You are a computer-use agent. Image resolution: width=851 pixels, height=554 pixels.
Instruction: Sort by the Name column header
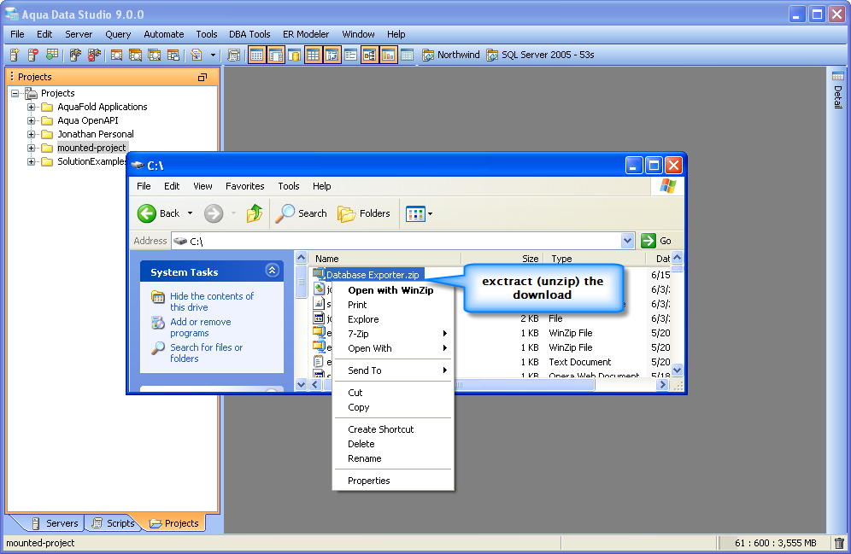click(384, 259)
